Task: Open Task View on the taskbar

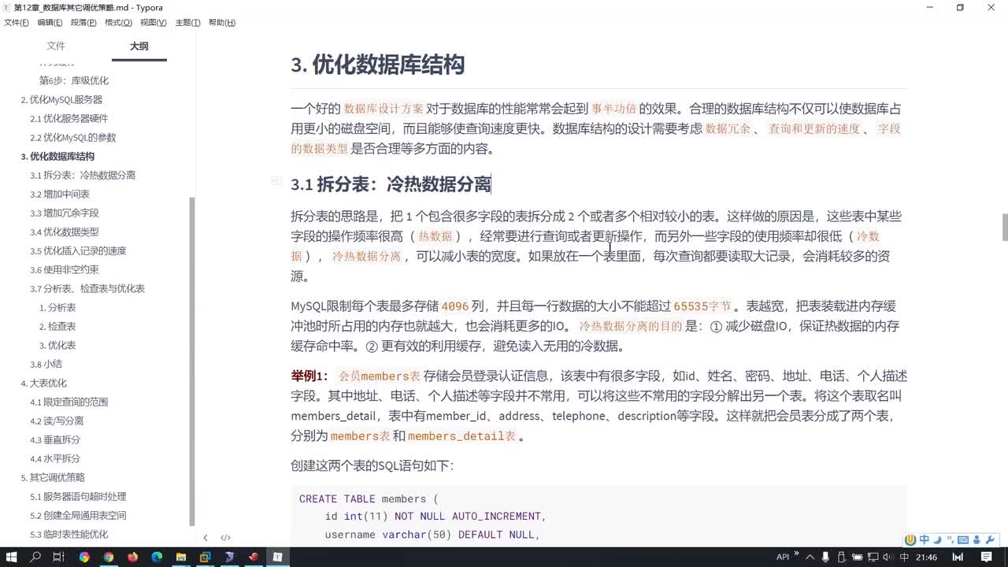Action: tap(58, 557)
